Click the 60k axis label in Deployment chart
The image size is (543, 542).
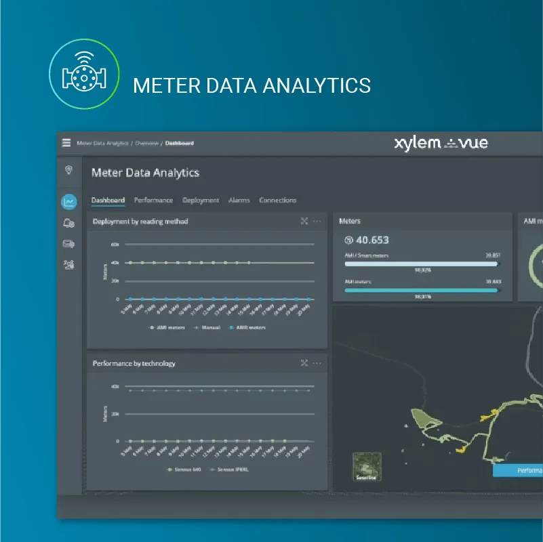tap(115, 245)
